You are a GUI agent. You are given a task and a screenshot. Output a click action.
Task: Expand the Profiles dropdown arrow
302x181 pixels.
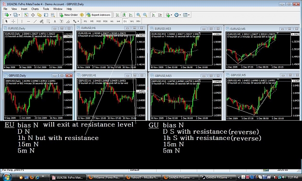[x=19, y=15]
